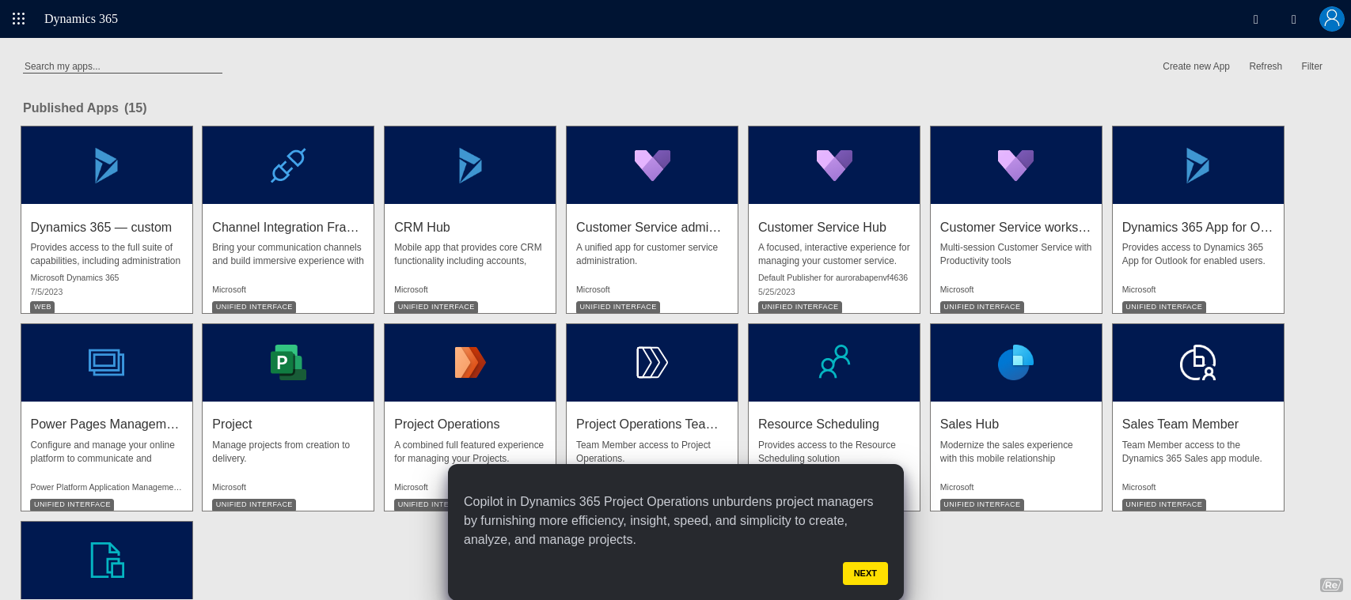Open the CRM Hub app title
This screenshot has width=1351, height=600.
tap(422, 227)
